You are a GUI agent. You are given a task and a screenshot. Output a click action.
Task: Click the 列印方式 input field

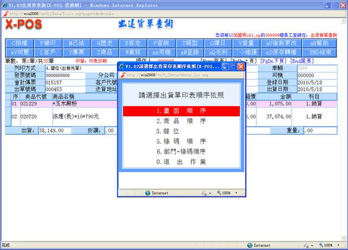[65, 69]
